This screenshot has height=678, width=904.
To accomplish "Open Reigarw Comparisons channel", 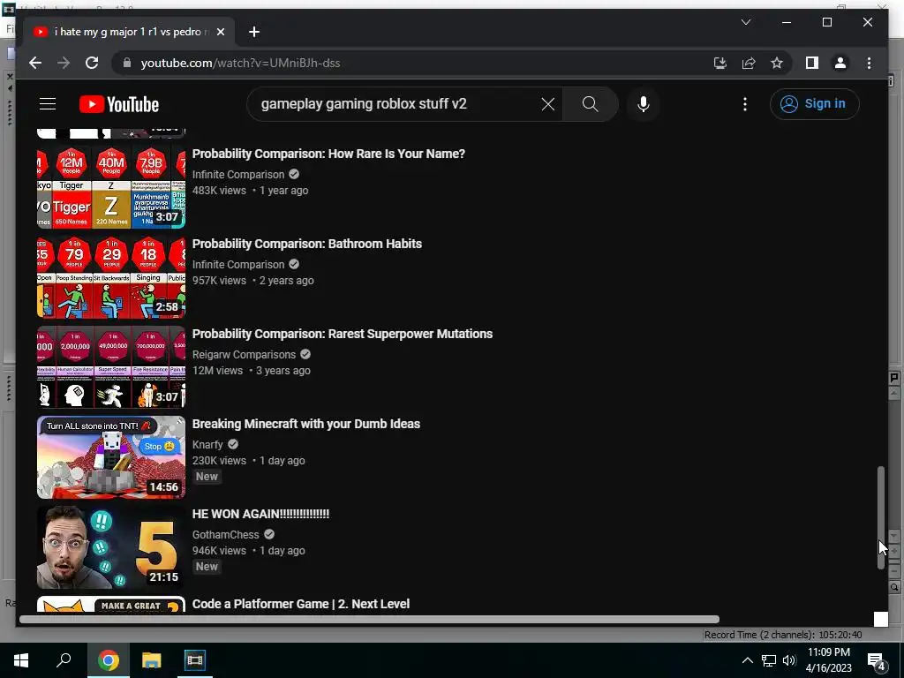I will (x=244, y=355).
